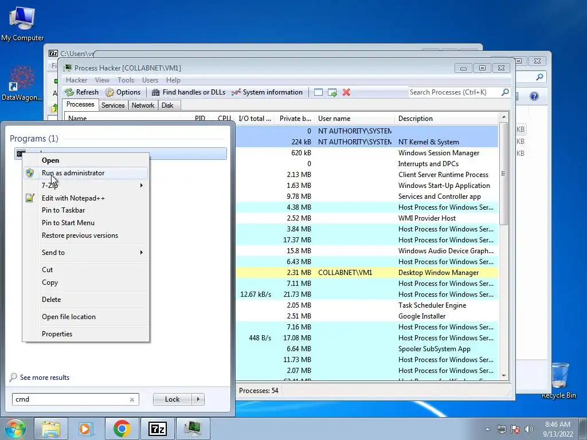Screen dimensions: 587x440
Task: Open the My Computer desktop icon
Action: click(22, 23)
